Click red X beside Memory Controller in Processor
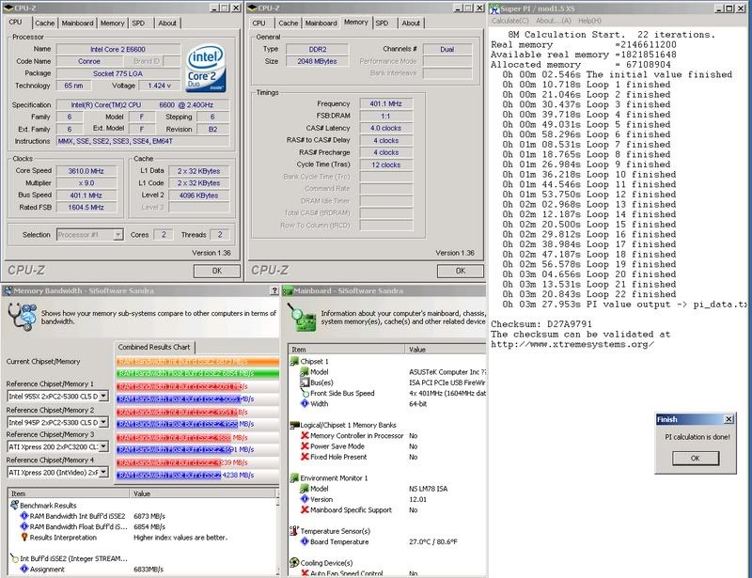752x578 pixels. tap(305, 435)
